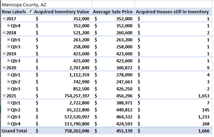
Task: Expand Qtr2 under 2020
Action: click(8, 82)
